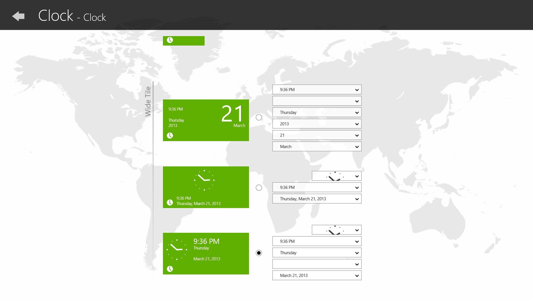Click clock icon on small green tile
This screenshot has width=533, height=300.
coord(170,40)
